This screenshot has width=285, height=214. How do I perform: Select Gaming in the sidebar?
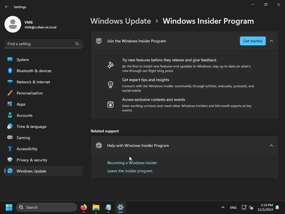tap(43, 138)
